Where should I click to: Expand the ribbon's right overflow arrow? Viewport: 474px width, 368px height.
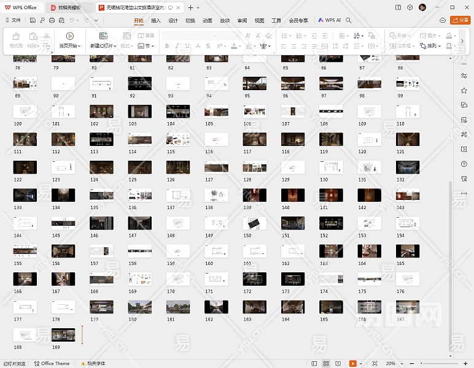[462, 41]
